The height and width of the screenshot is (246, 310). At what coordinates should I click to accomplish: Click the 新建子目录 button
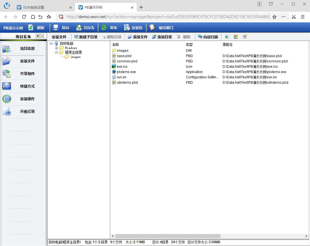pyautogui.click(x=86, y=37)
